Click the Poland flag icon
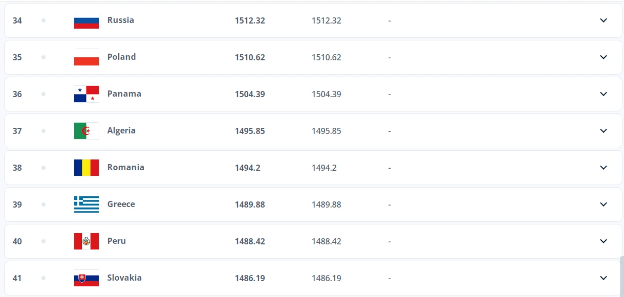Image resolution: width=624 pixels, height=297 pixels. coord(87,57)
